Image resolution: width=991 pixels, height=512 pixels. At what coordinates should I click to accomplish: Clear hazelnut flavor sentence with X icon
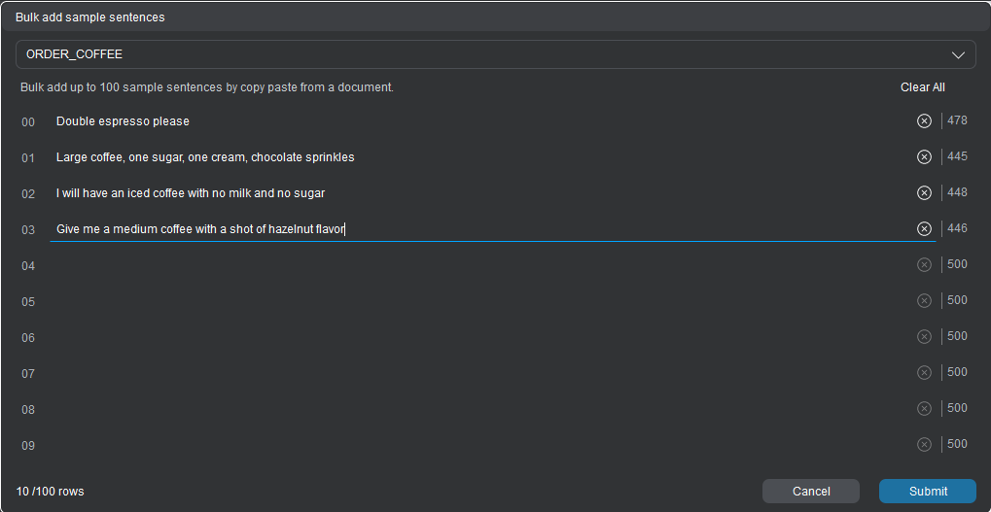(x=924, y=229)
